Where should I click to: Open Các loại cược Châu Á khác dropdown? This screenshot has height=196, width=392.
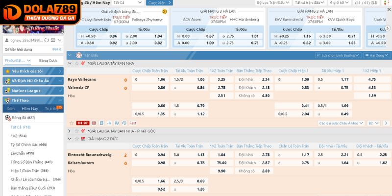click(x=342, y=123)
